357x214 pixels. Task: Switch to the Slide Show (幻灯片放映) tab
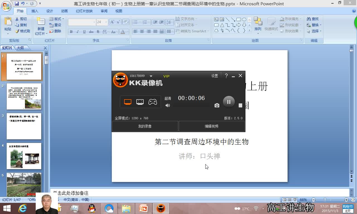pyautogui.click(x=84, y=11)
